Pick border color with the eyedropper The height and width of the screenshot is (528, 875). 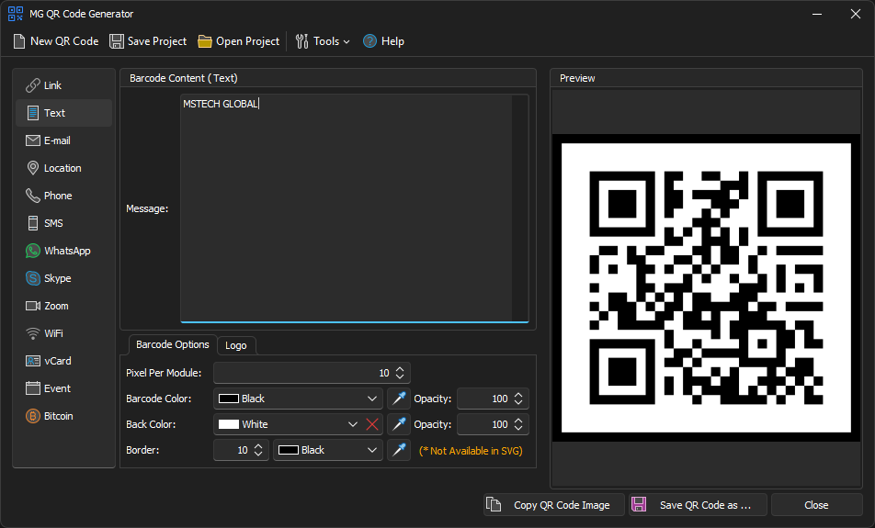tap(399, 450)
